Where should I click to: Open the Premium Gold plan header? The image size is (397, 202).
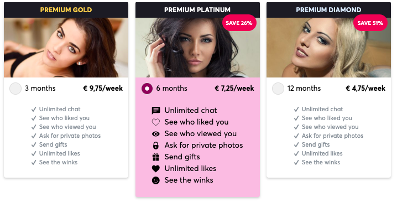click(66, 10)
